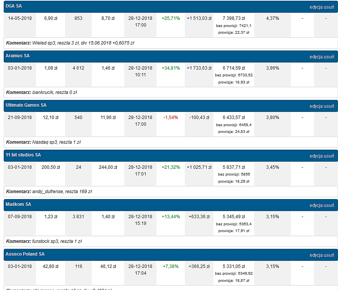Remove Ultimate Games SA with 'usuń'

click(x=329, y=106)
